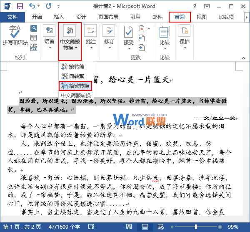The width and height of the screenshot is (250, 232).
Task: Click the author line 文/红尘一笑
Action: 214,118
